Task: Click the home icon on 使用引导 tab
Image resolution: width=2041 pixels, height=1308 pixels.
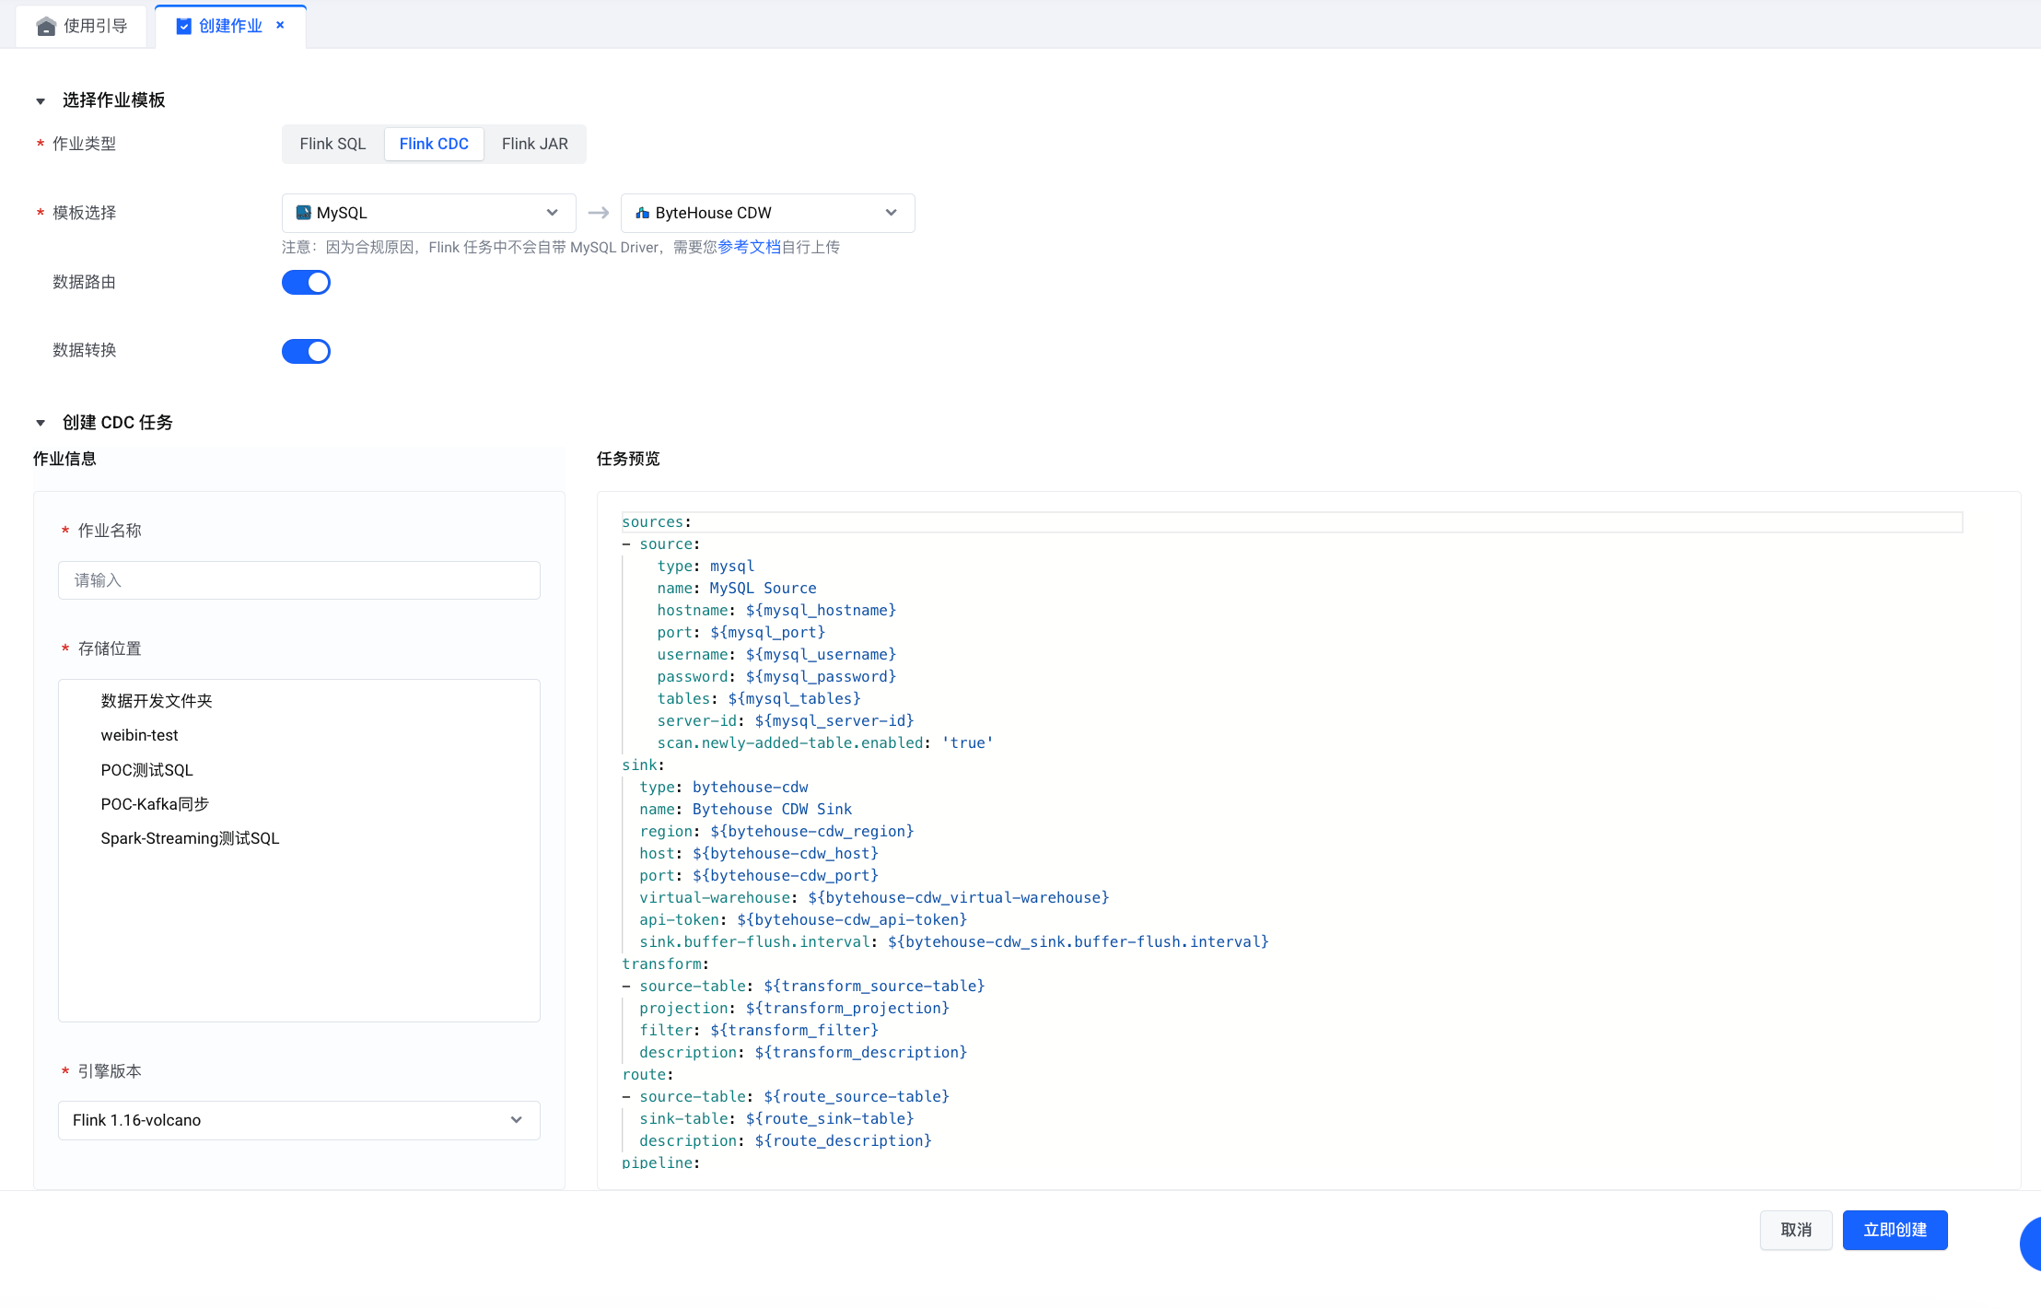Action: pos(46,27)
